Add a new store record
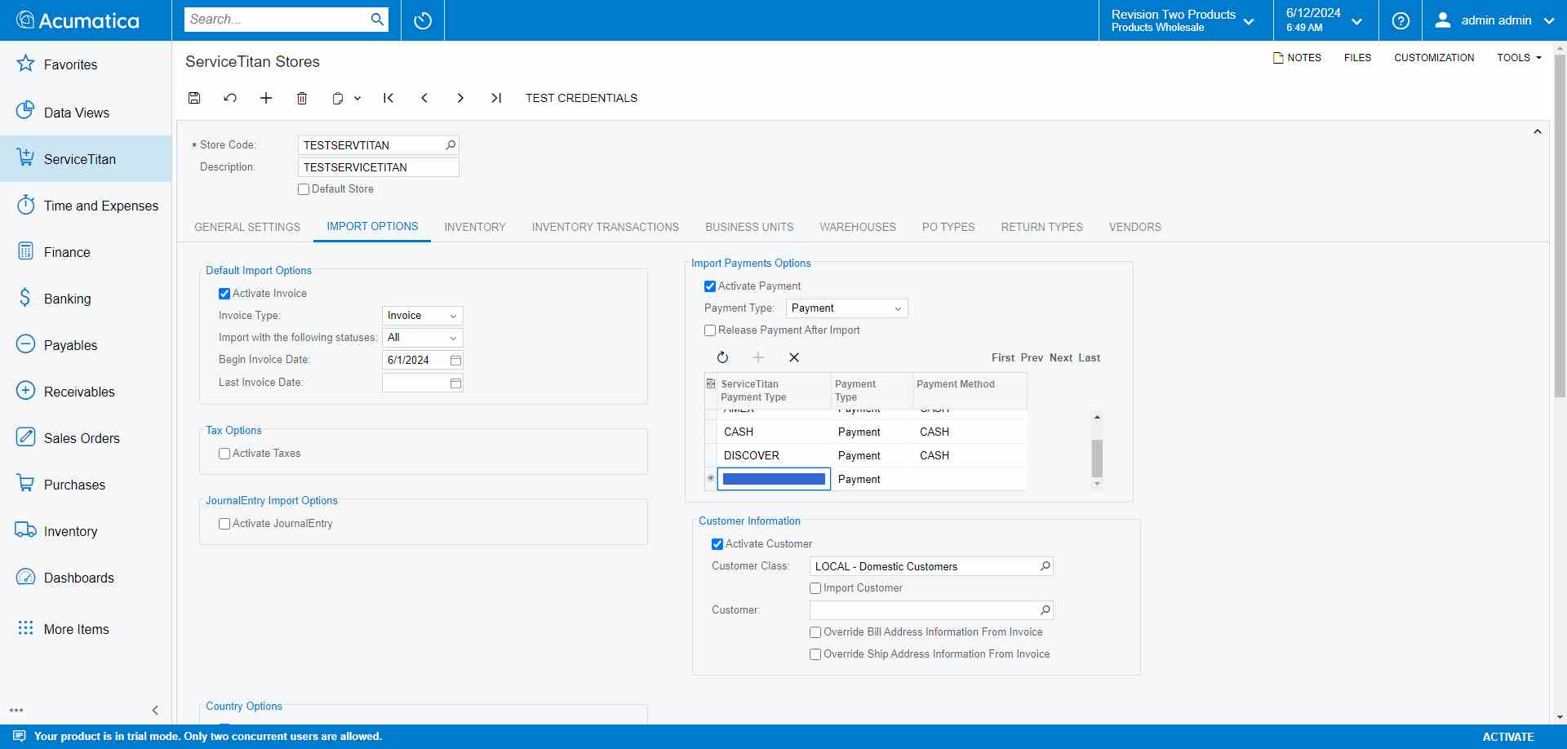The image size is (1567, 749). click(x=266, y=98)
